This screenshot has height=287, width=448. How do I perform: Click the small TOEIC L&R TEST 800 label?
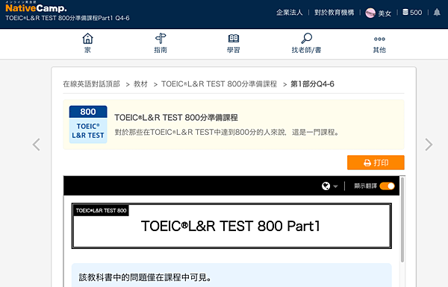point(101,210)
